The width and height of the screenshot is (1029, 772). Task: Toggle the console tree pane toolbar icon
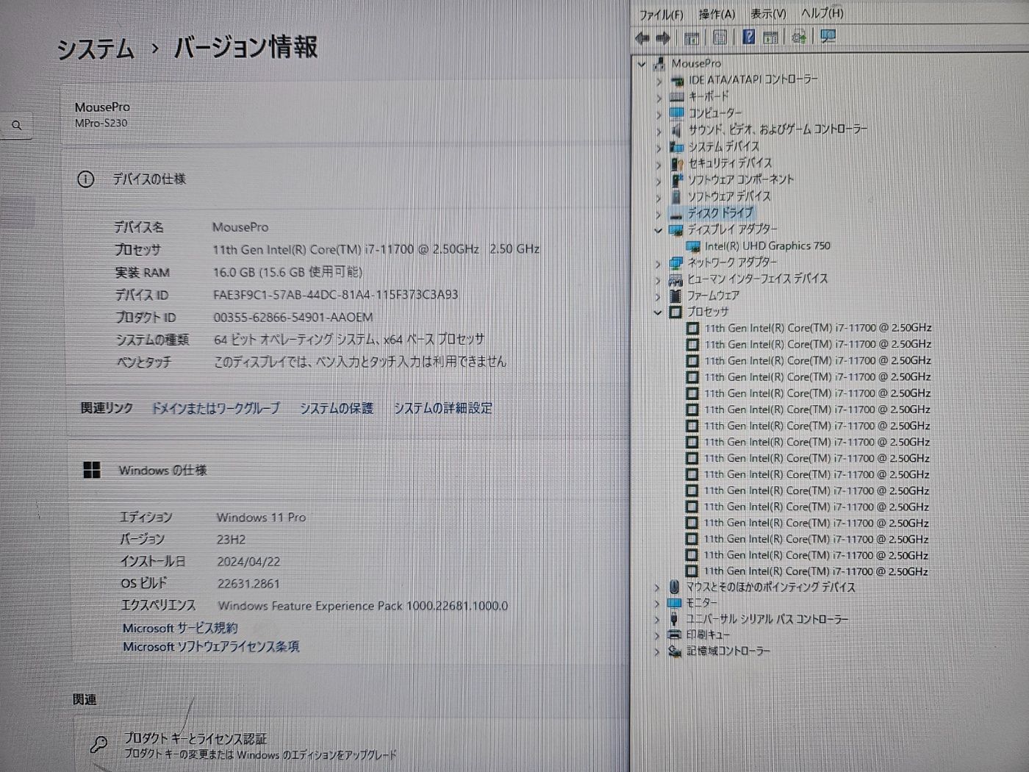(692, 37)
